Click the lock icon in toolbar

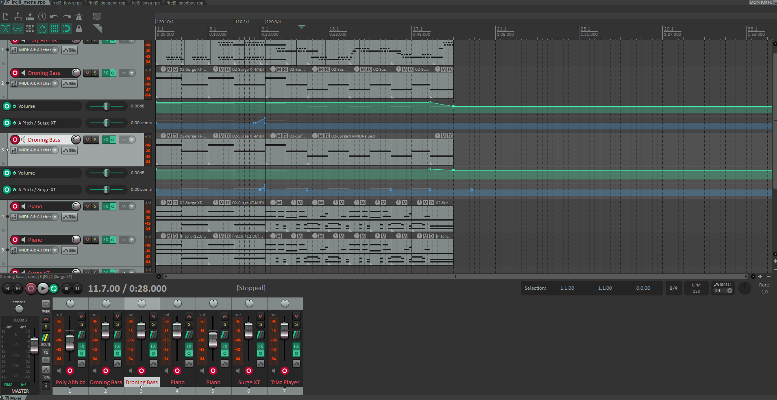(79, 28)
